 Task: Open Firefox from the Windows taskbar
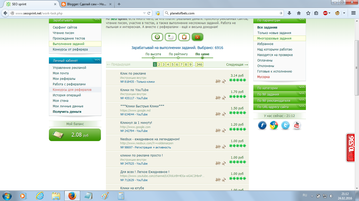(72, 196)
